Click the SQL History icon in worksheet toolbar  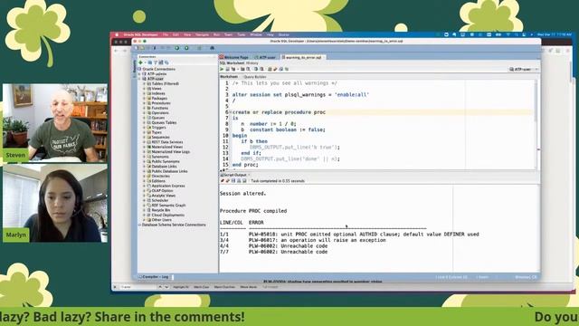coord(281,69)
